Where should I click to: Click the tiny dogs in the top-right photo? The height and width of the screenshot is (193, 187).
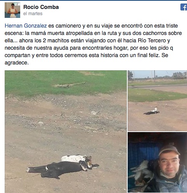(152, 111)
